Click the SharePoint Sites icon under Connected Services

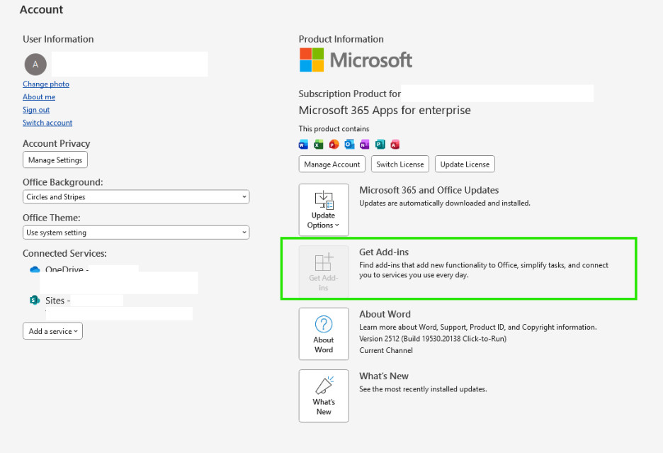(35, 300)
